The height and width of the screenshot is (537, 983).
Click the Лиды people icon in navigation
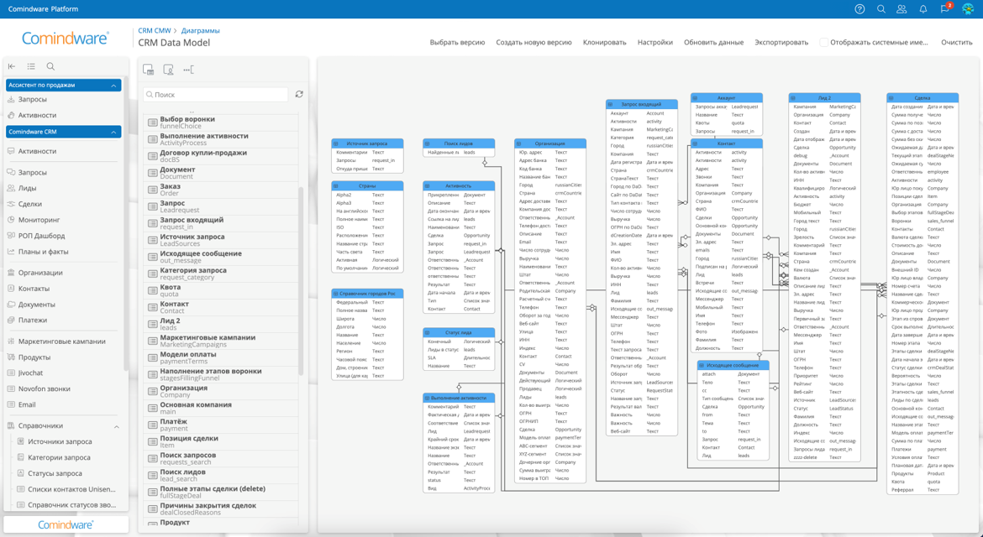[x=11, y=188]
